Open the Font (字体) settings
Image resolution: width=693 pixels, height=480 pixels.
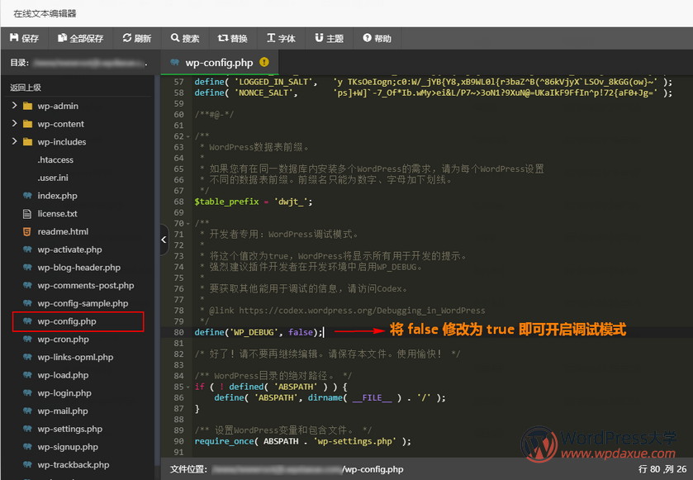coord(281,38)
